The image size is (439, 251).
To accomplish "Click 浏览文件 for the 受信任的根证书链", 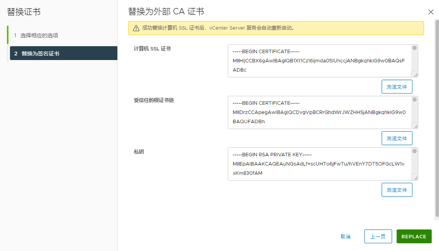I will pos(397,138).
